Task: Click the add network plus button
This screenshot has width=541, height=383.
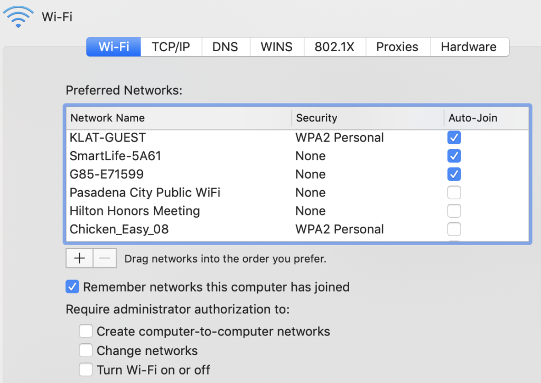Action: [x=79, y=258]
